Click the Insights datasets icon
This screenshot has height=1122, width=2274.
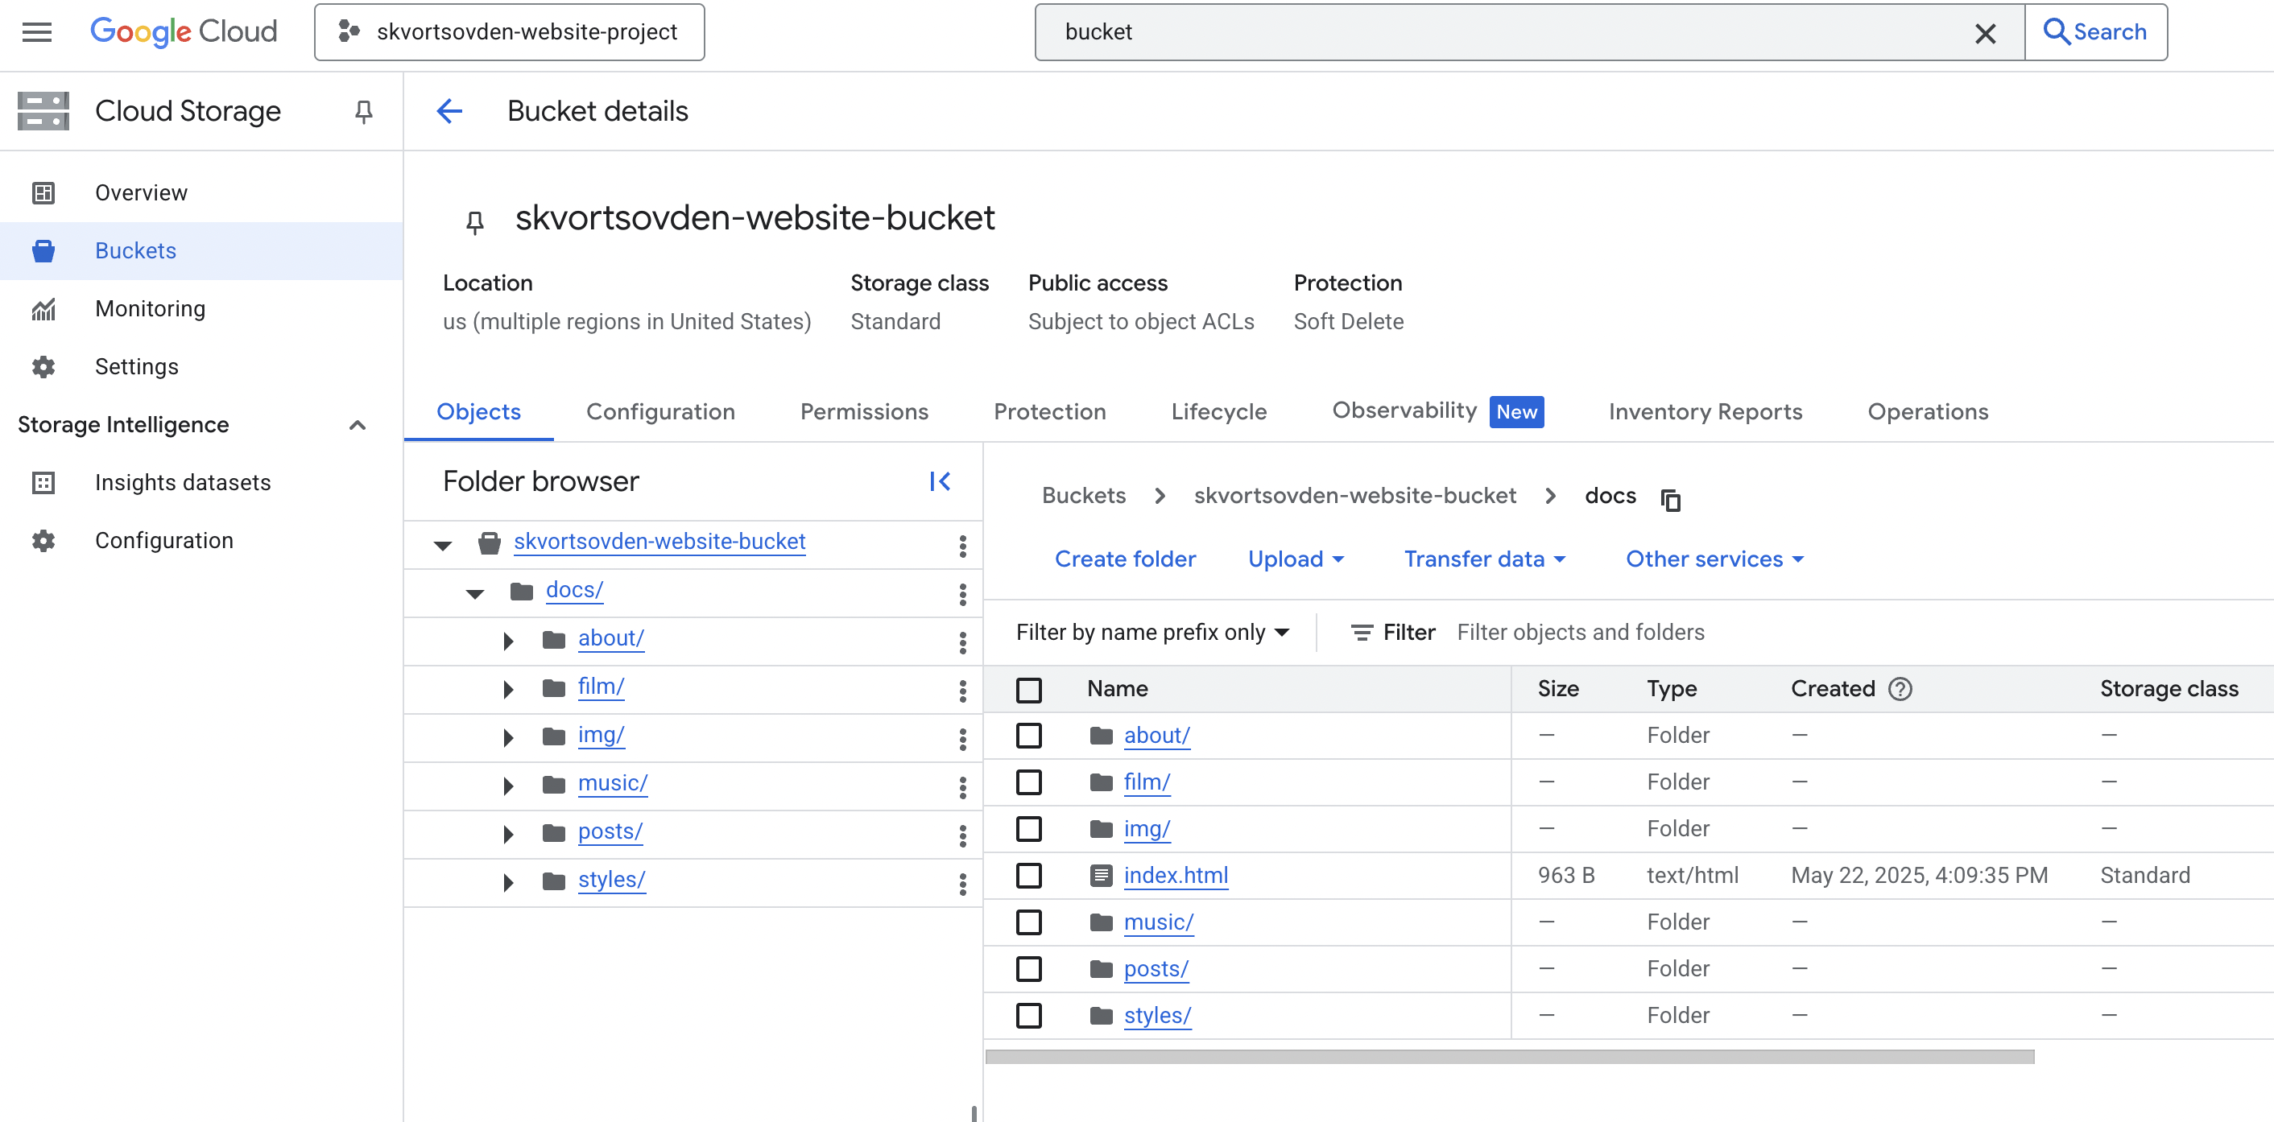click(x=43, y=482)
